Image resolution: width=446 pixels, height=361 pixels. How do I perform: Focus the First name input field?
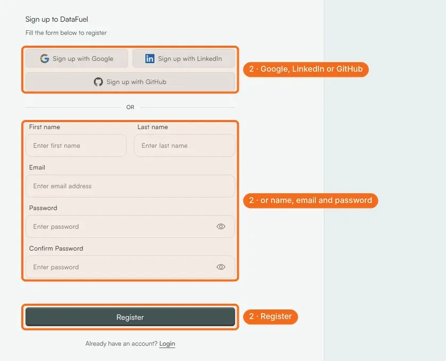(76, 145)
